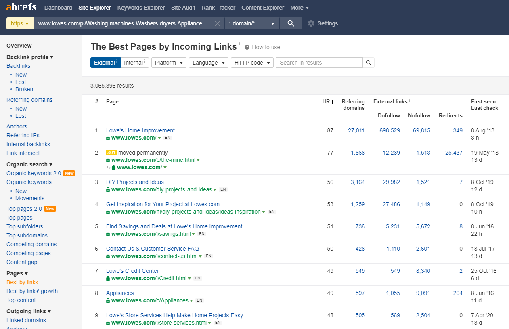Open the Content Explorer tab
Screen dimensions: 509x329
(x=263, y=8)
